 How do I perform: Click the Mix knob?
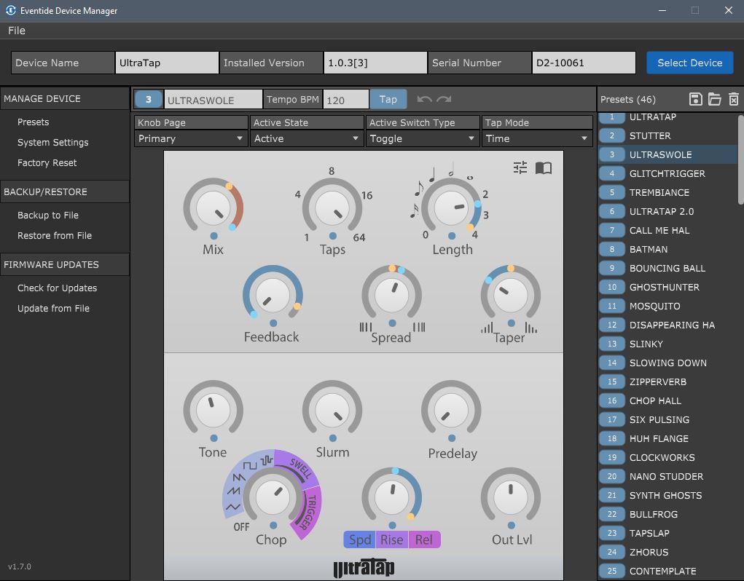pos(214,207)
